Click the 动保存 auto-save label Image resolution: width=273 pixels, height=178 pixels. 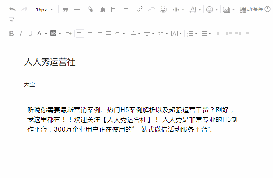(255, 9)
